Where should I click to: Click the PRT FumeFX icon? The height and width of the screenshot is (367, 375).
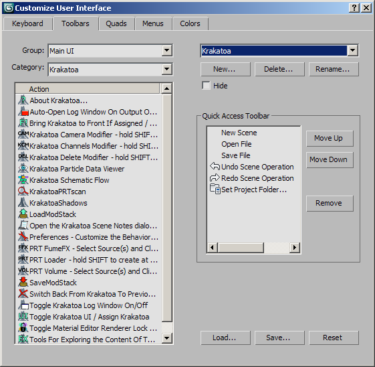(23, 248)
